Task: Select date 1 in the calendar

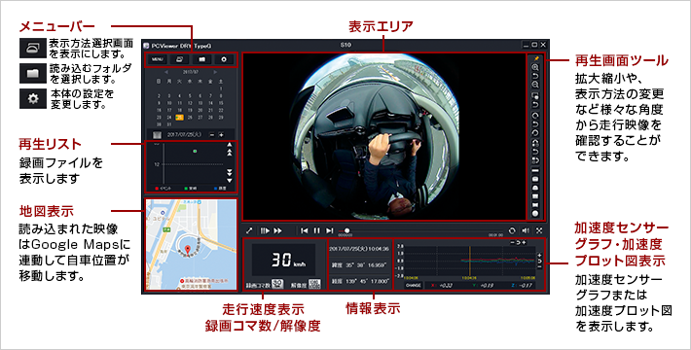Action: (x=220, y=88)
